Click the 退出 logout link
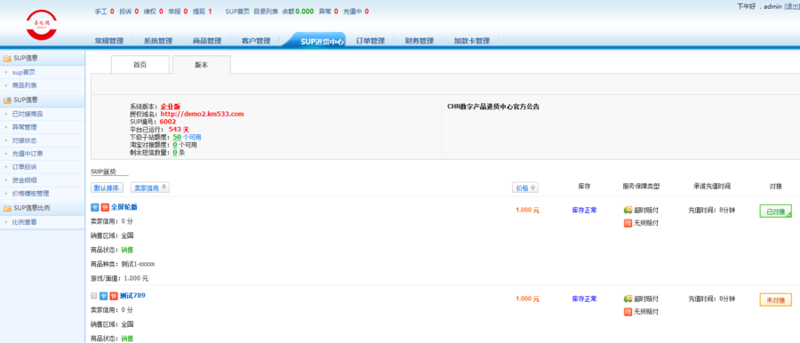Screen dimensions: 800x343 793,6
